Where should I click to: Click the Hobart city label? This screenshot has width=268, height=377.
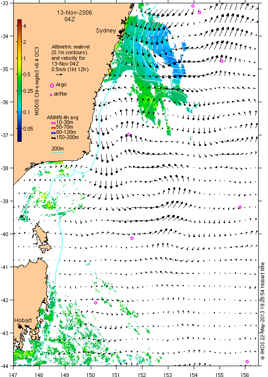23,320
